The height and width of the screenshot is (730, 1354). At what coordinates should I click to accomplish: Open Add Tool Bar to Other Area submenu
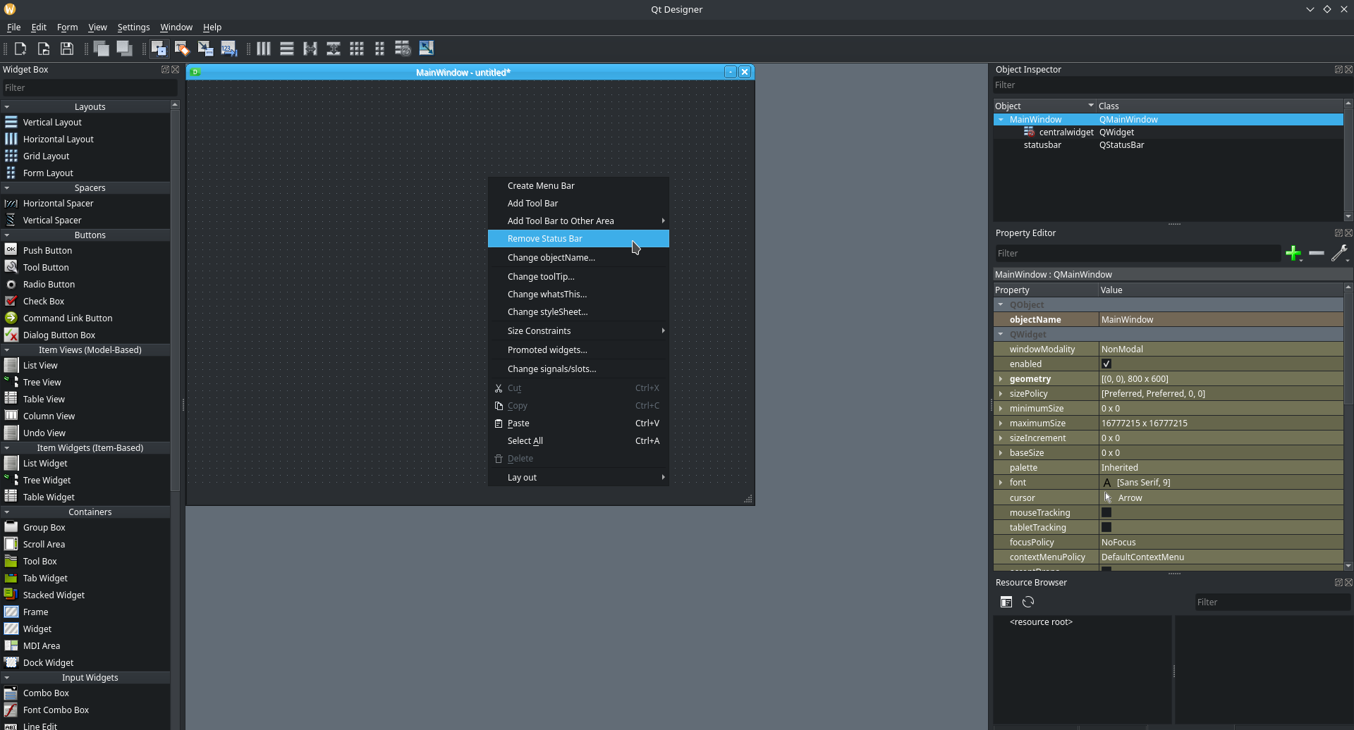point(578,221)
